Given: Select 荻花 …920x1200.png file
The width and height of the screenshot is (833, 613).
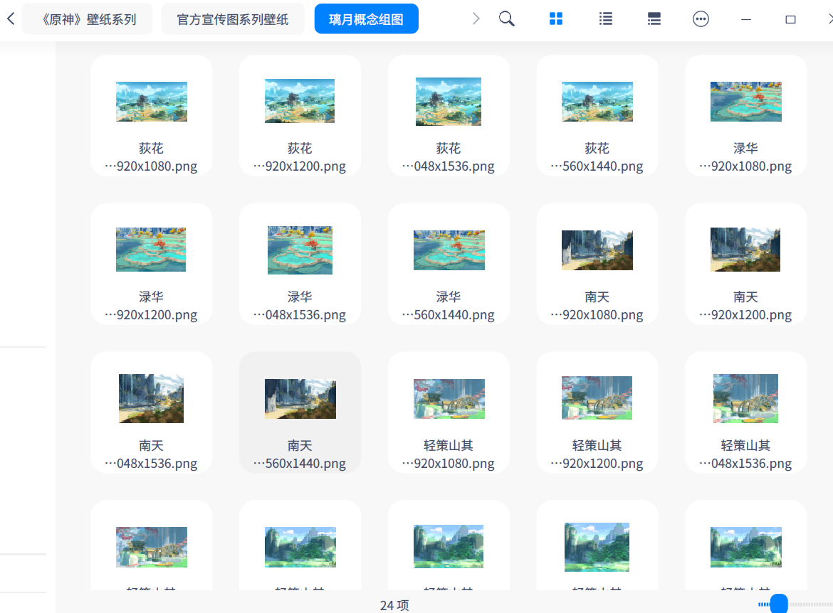Looking at the screenshot, I should pos(300,116).
